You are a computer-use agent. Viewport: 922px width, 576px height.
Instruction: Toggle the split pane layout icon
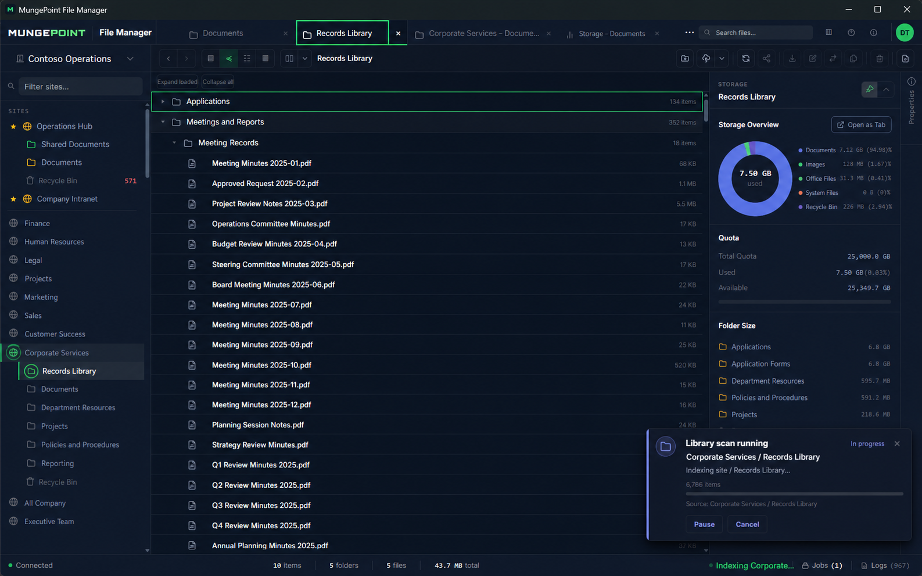tap(289, 58)
